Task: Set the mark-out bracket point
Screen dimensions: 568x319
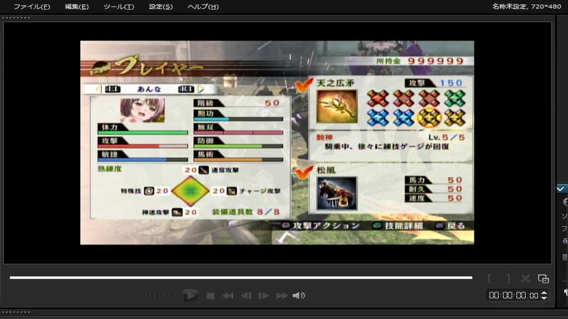Action: 508,278
